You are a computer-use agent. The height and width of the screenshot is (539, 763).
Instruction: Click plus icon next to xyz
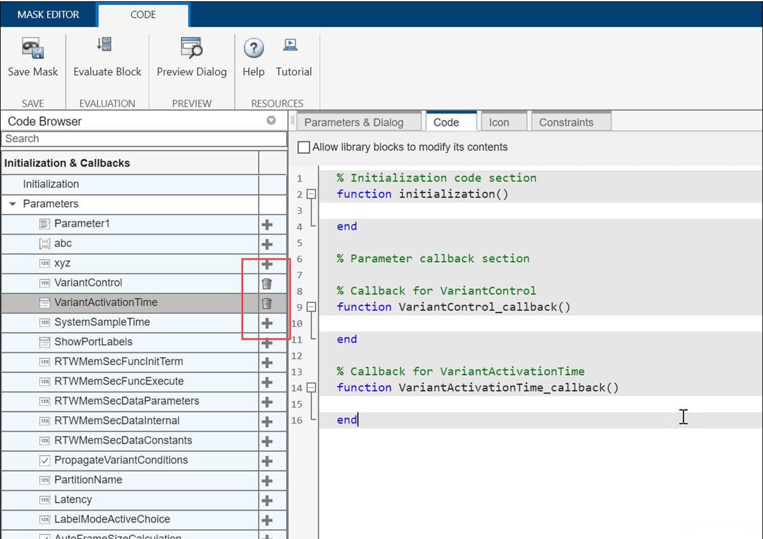tap(267, 263)
